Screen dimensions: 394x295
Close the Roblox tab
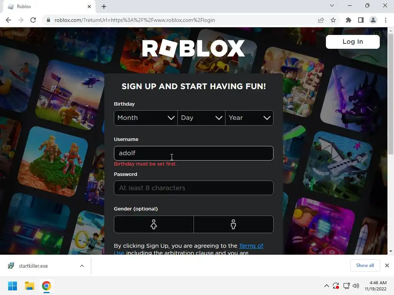coord(89,7)
